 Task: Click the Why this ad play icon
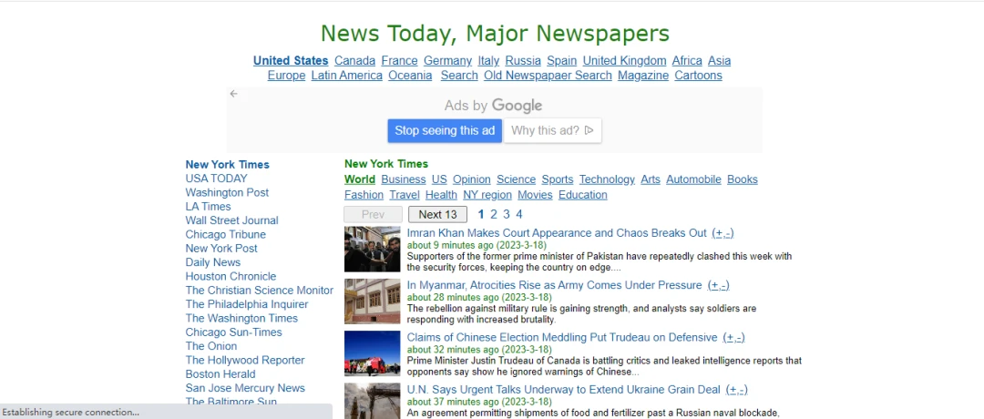[x=589, y=130]
